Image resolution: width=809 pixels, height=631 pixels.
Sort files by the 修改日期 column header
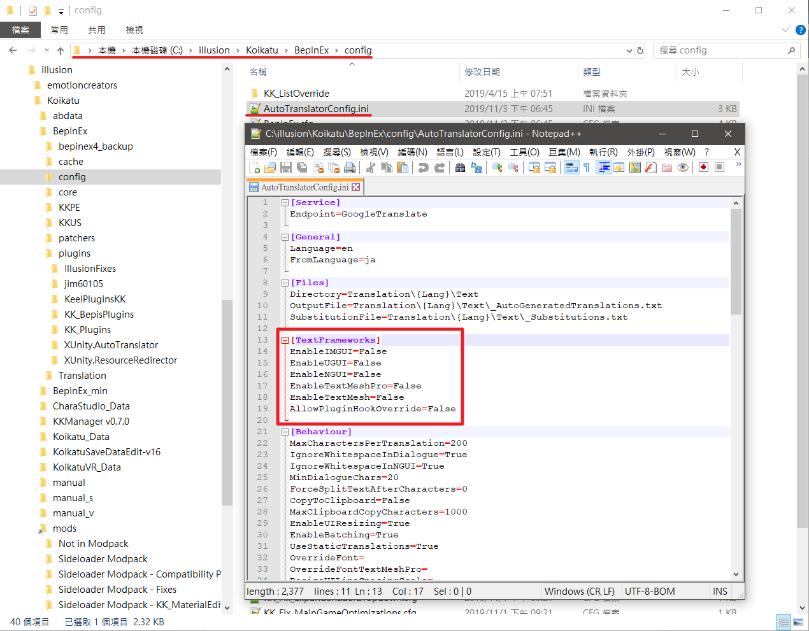[x=482, y=72]
